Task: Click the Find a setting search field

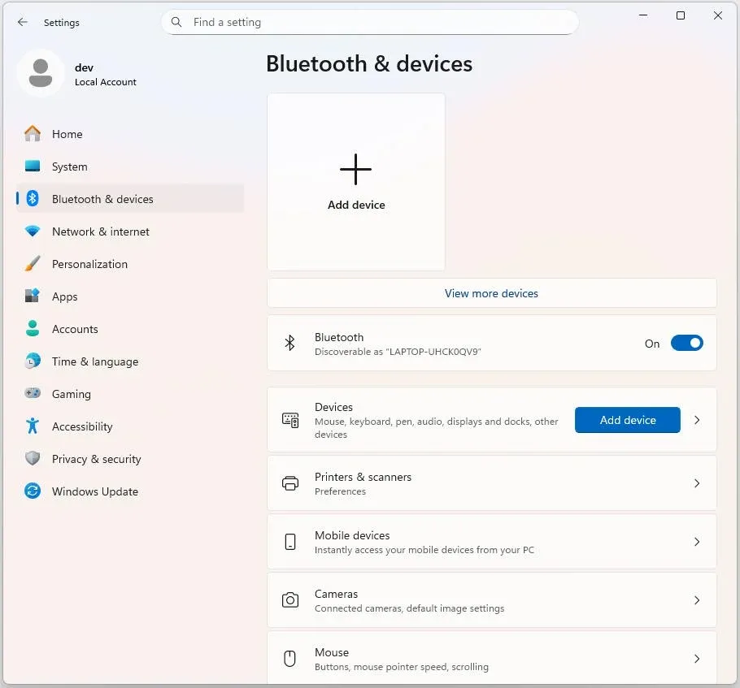Action: pos(370,22)
